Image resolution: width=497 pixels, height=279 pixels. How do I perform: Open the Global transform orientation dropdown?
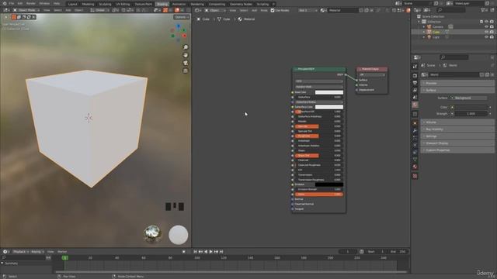point(99,10)
